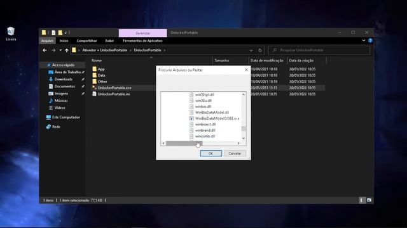Click OK in the browse dialog
The image size is (407, 228).
(x=210, y=153)
